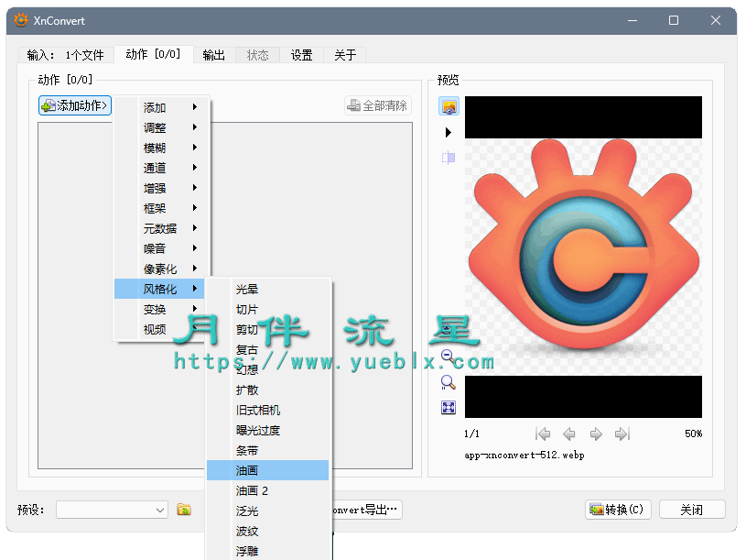Image resolution: width=746 pixels, height=560 pixels.
Task: Click the 全部清除 button
Action: pos(378,105)
